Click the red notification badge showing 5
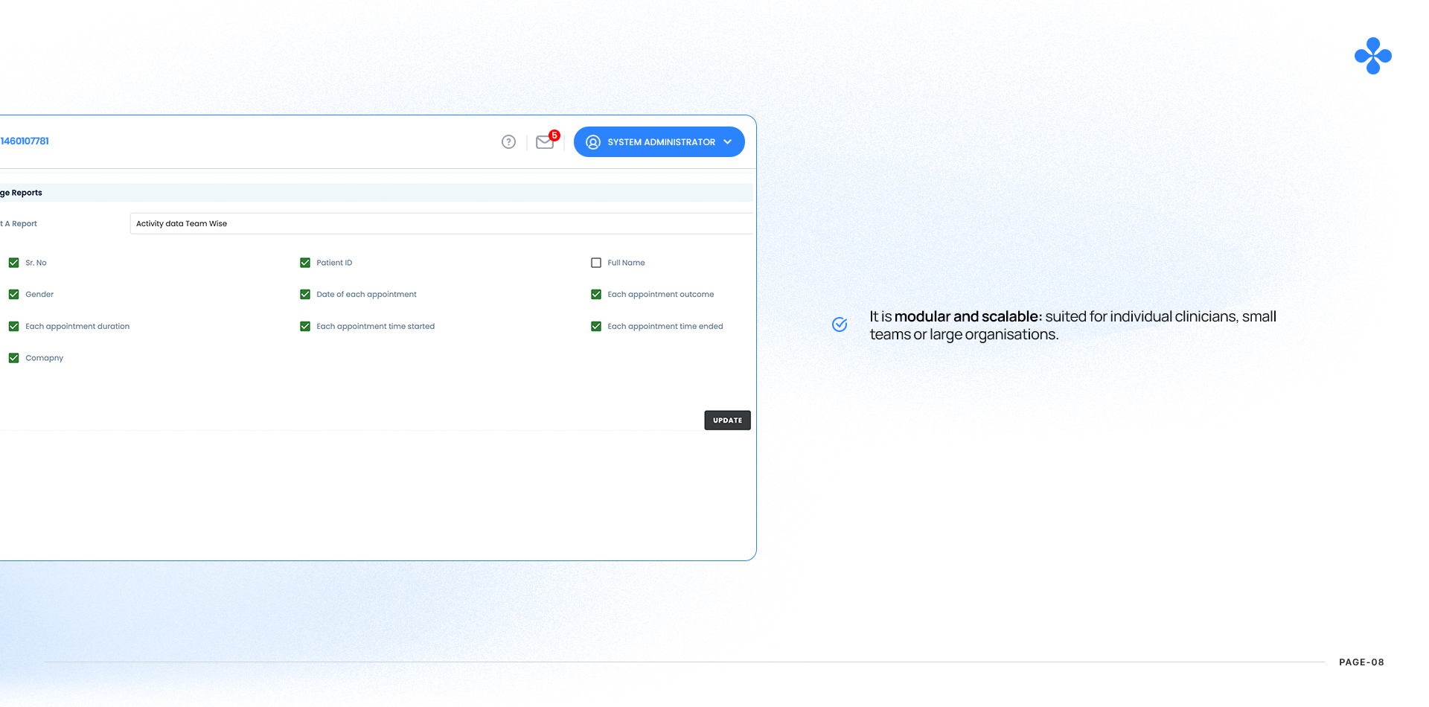 (554, 135)
